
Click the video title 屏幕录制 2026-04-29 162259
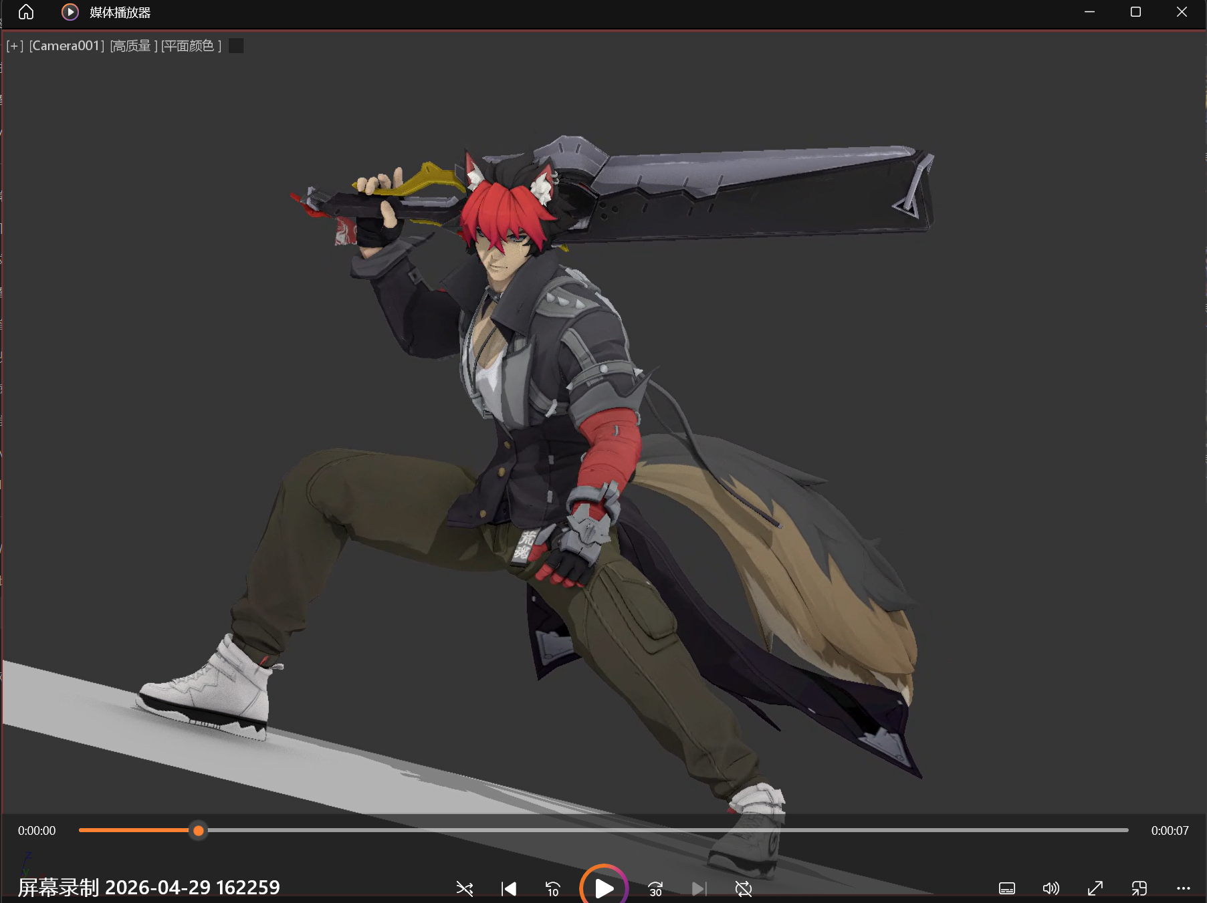click(x=149, y=888)
